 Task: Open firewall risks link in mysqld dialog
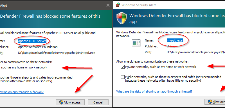[x=154, y=91]
